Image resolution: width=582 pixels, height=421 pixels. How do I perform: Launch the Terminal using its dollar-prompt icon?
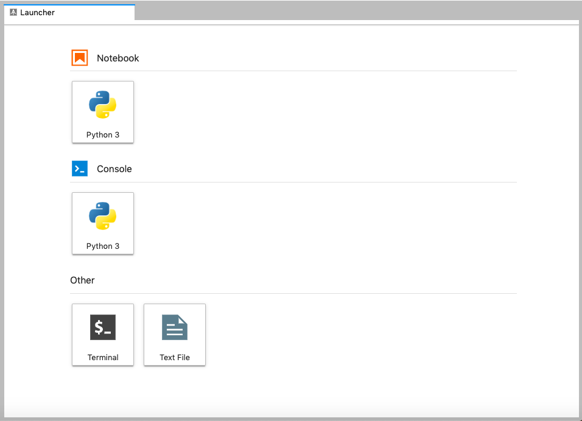point(103,327)
